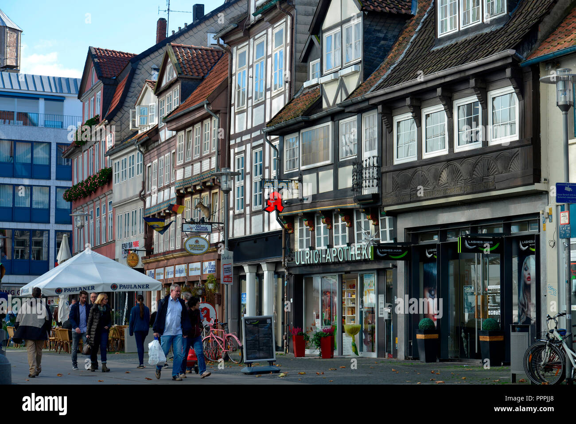The image size is (576, 424).
Task: Select the deer head figure on facade
Action: coord(203,209)
